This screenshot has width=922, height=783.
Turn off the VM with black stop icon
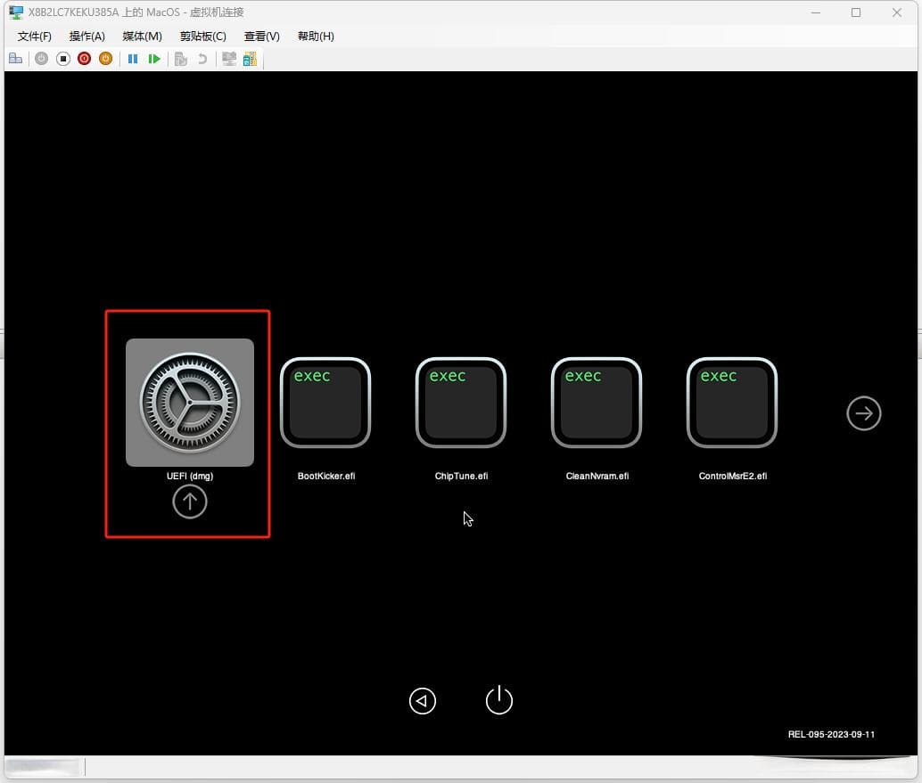click(x=63, y=59)
